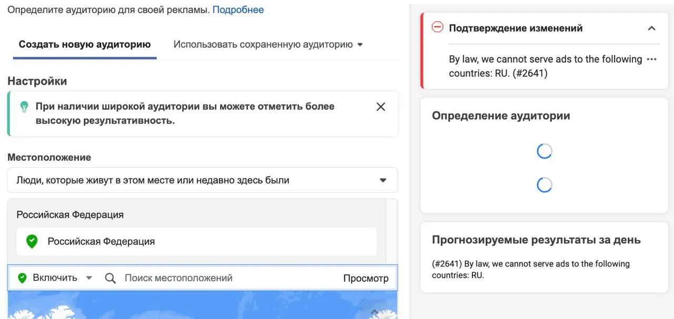Click the Просмотр button
The width and height of the screenshot is (674, 319).
[366, 279]
